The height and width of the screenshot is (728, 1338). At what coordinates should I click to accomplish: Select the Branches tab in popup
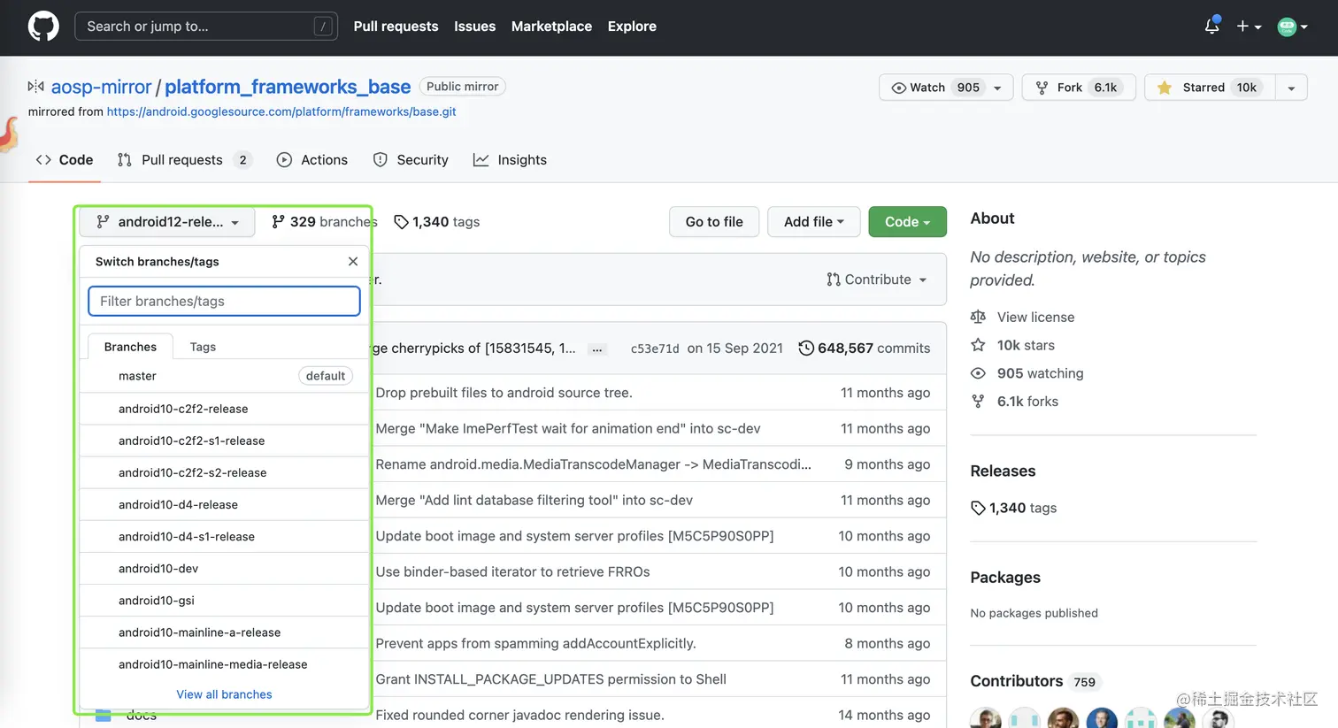[x=130, y=347]
